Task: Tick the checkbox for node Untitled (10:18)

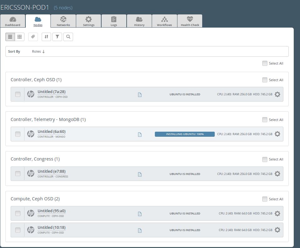Action: pyautogui.click(x=18, y=230)
